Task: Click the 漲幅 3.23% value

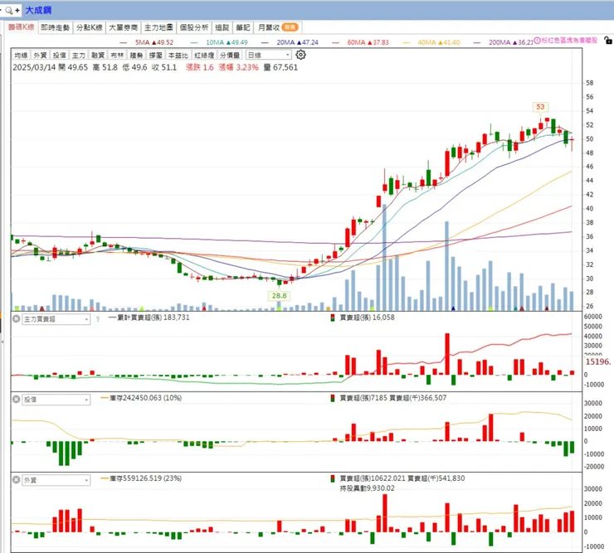Action: pos(238,67)
